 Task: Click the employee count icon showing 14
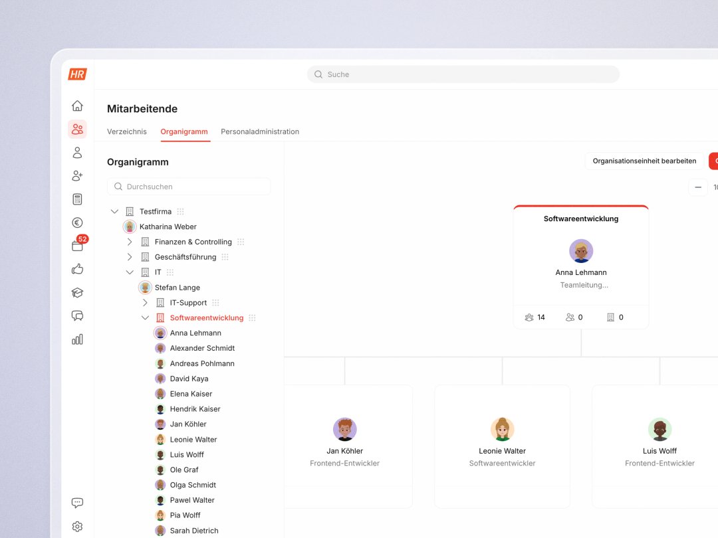coord(529,317)
